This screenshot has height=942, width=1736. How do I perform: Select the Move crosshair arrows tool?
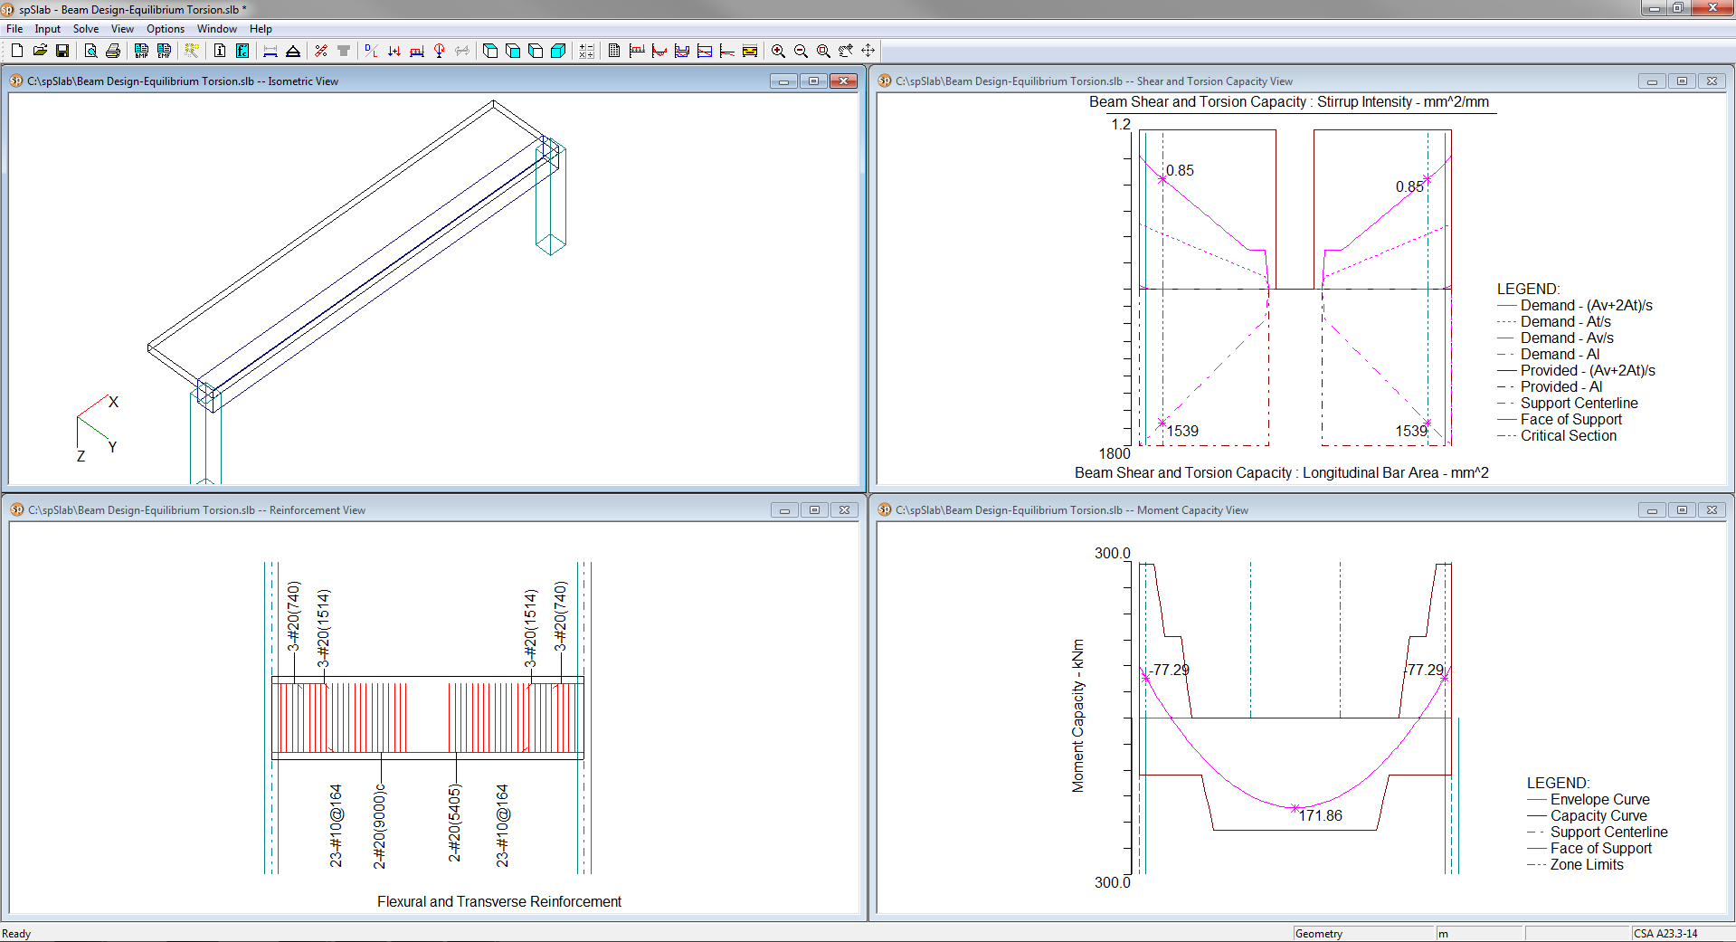868,51
